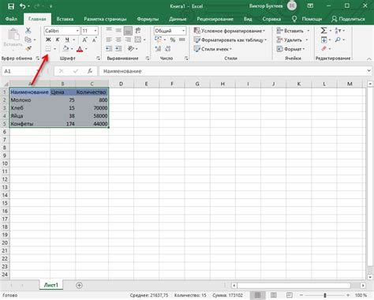Decrease indent in the Alignment group
374x300 pixels.
[x=109, y=49]
